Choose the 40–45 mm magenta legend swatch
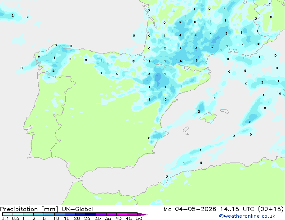 122,214
